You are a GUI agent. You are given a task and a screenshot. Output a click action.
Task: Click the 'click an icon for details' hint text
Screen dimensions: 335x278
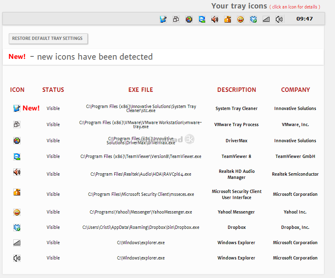point(295,7)
